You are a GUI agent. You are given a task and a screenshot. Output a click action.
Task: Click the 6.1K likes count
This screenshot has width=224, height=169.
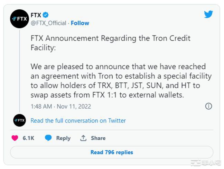click(28, 138)
